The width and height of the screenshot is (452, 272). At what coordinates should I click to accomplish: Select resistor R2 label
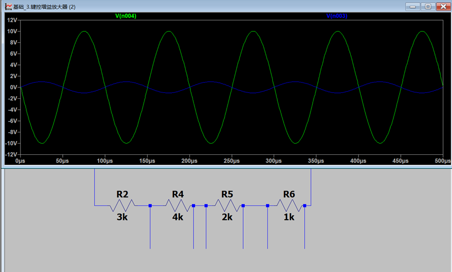click(x=122, y=194)
